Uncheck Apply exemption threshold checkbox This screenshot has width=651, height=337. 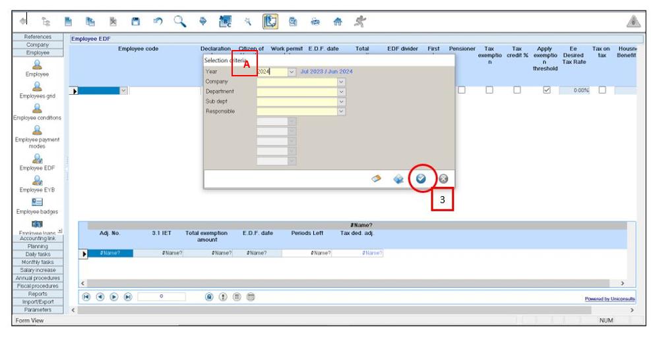pos(546,90)
